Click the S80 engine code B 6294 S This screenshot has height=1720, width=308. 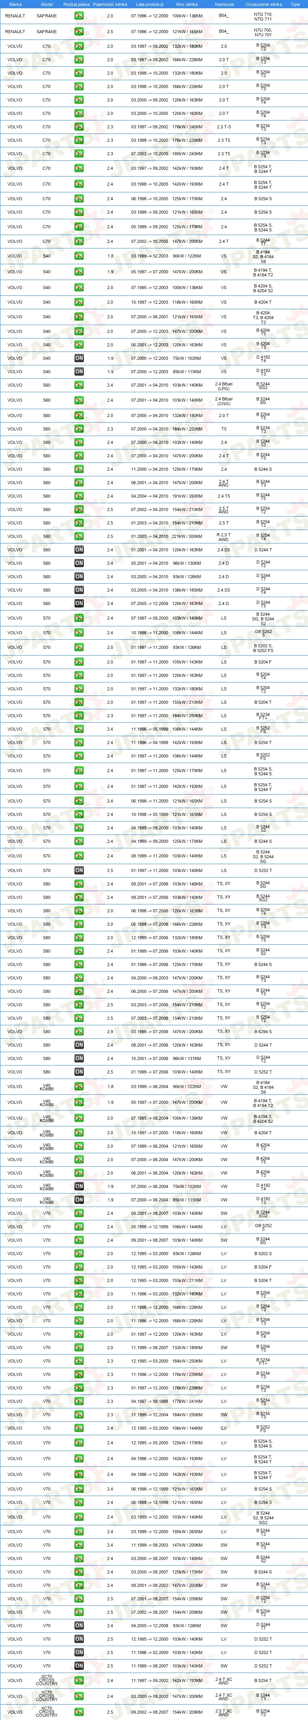[263, 1032]
